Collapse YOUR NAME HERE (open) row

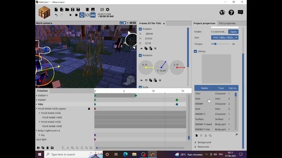tap(37, 109)
